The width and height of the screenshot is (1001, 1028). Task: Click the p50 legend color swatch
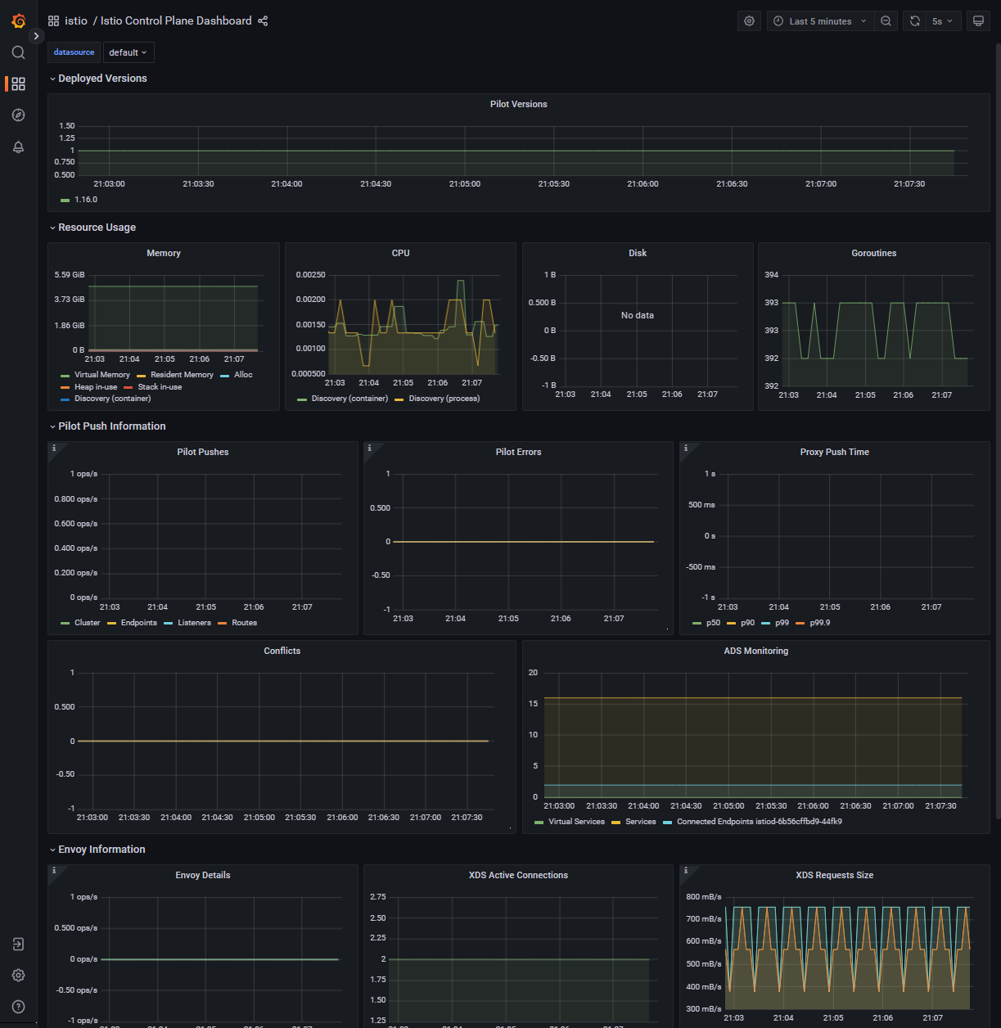[697, 624]
